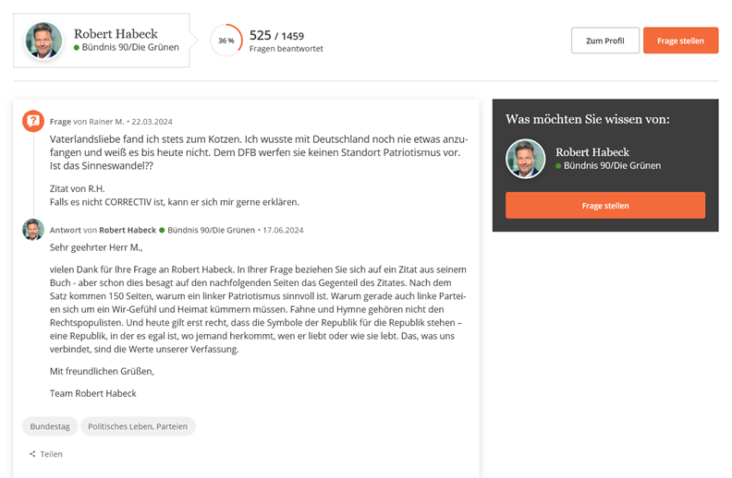Open the Zum Profil button
This screenshot has width=732, height=478.
[x=605, y=41]
